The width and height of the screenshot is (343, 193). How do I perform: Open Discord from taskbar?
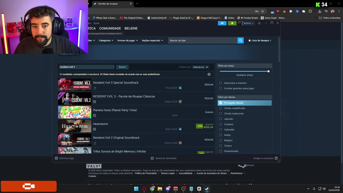click(x=168, y=189)
